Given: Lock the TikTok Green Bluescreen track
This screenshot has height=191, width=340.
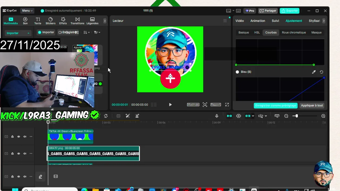Looking at the screenshot, I should pyautogui.click(x=12, y=137).
